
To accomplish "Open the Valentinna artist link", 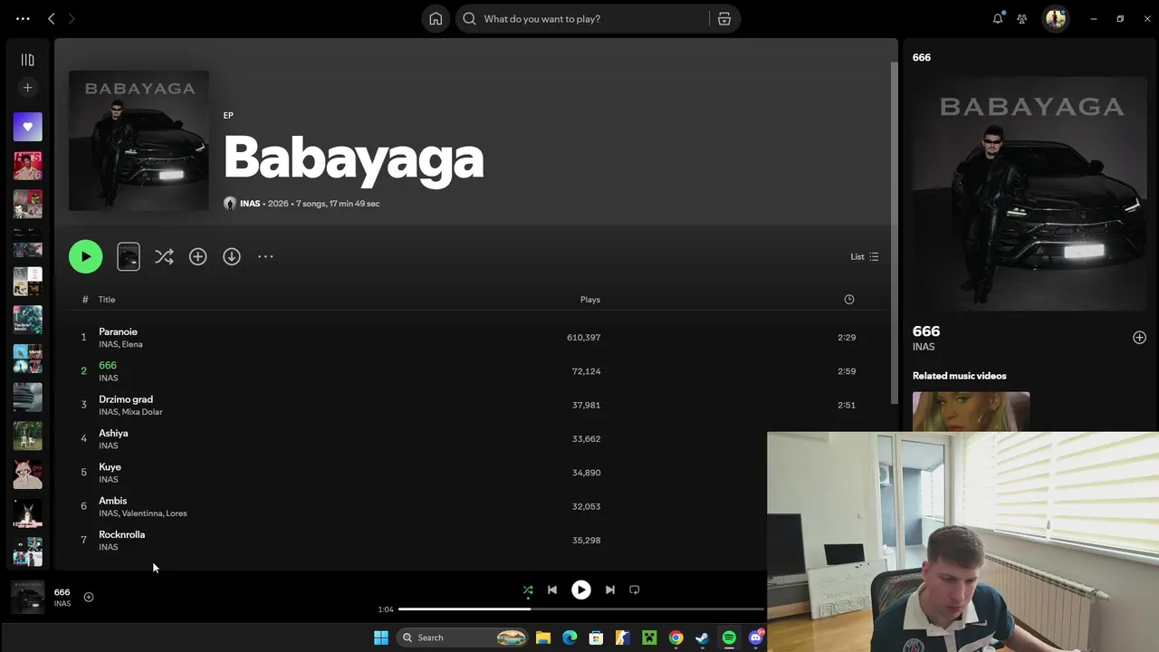I will click(141, 513).
